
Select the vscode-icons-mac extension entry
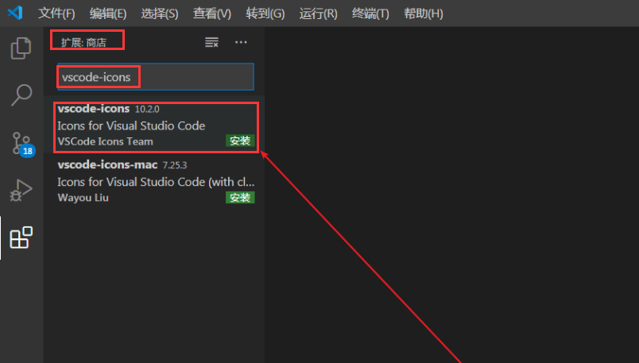tap(143, 181)
